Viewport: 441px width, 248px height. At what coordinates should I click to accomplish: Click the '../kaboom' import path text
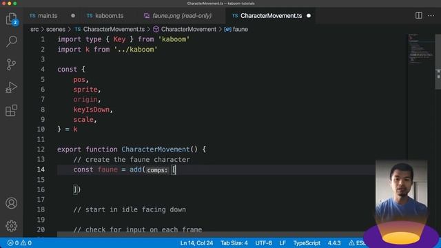[136, 50]
